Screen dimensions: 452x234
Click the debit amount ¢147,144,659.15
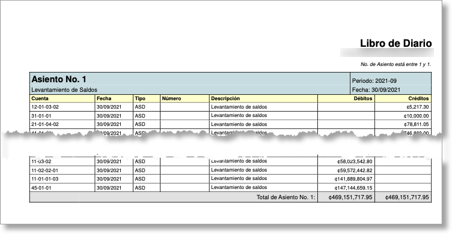353,188
